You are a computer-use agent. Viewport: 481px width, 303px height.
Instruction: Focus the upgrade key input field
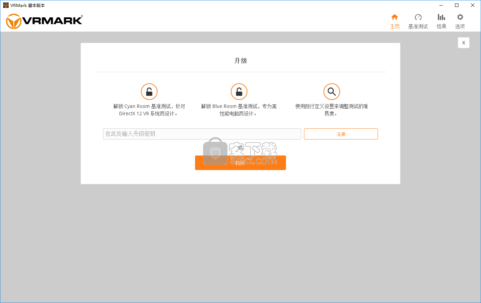tap(202, 134)
